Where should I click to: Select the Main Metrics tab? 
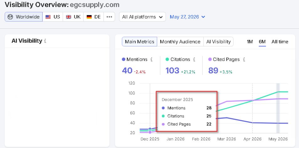pyautogui.click(x=140, y=42)
